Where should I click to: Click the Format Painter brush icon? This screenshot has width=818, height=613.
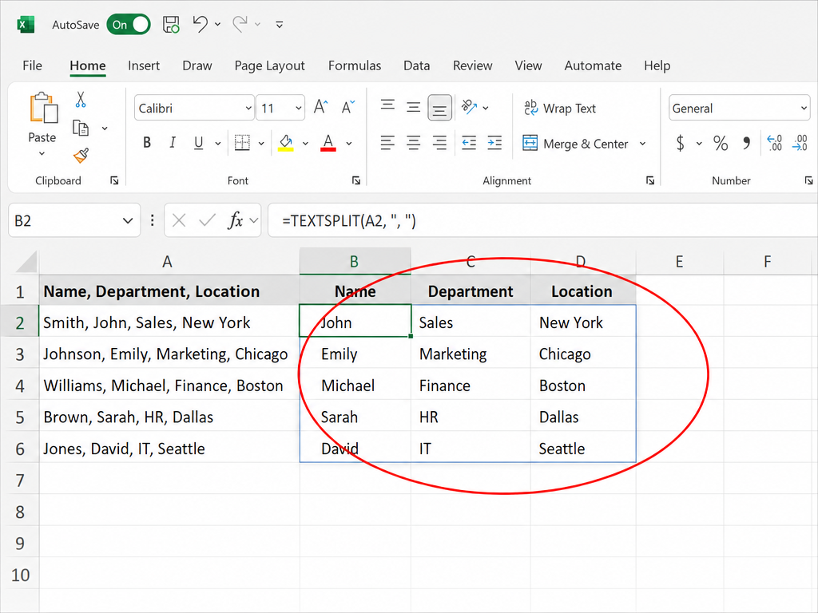tap(81, 155)
